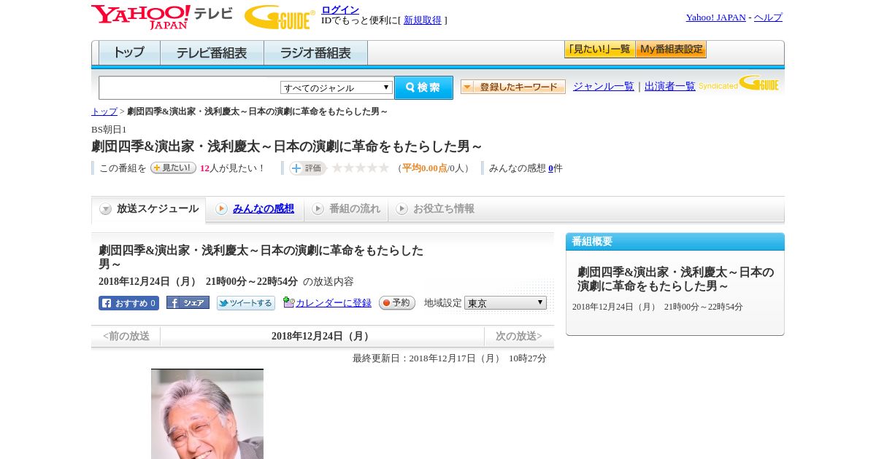Select the テレビ番組表 tab

[212, 53]
